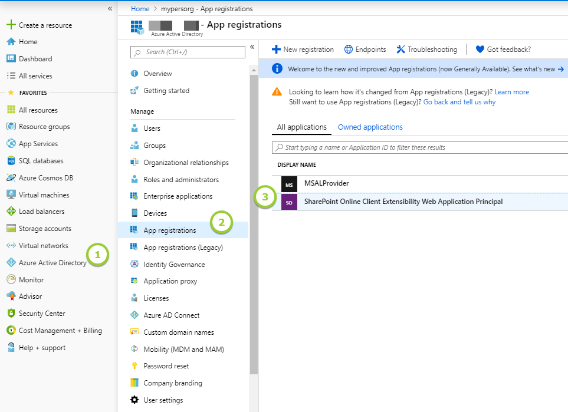
Task: Collapse the Azure AD menu pane
Action: coord(252,47)
